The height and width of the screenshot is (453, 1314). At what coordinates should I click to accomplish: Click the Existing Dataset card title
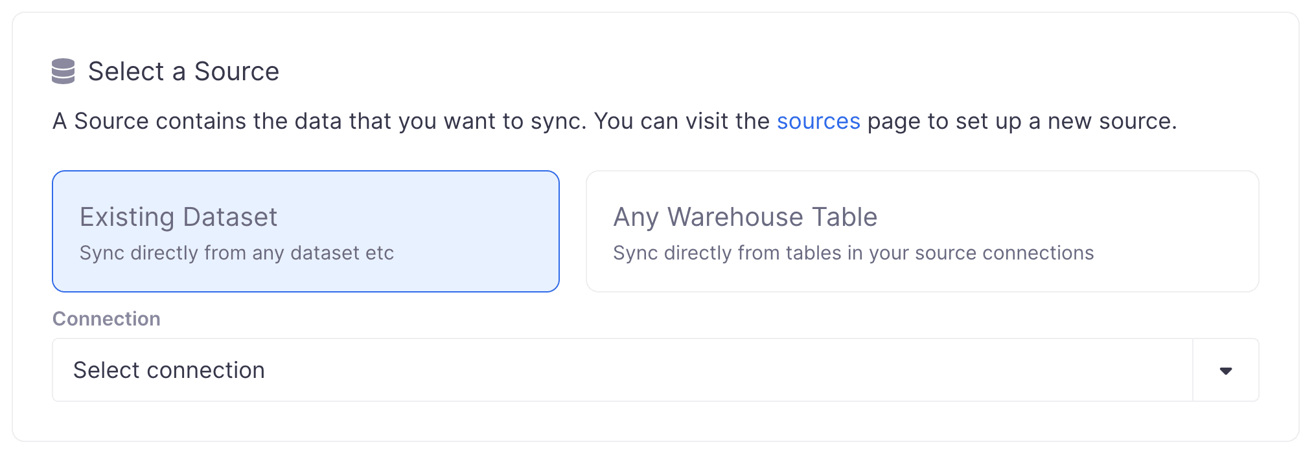(178, 217)
